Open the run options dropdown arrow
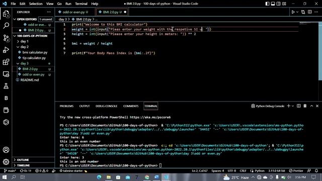 [x=297, y=12]
